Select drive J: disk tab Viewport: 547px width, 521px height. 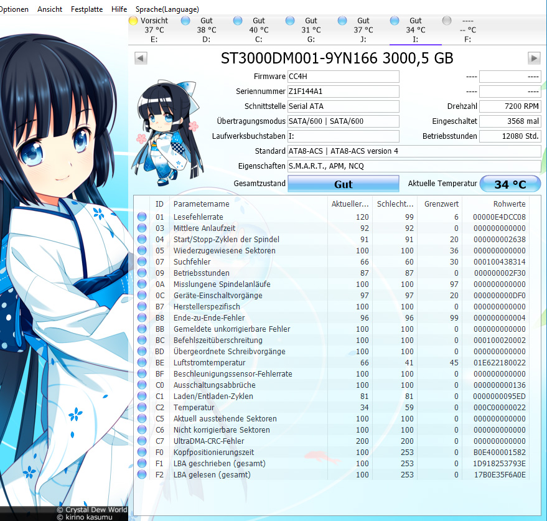[363, 30]
